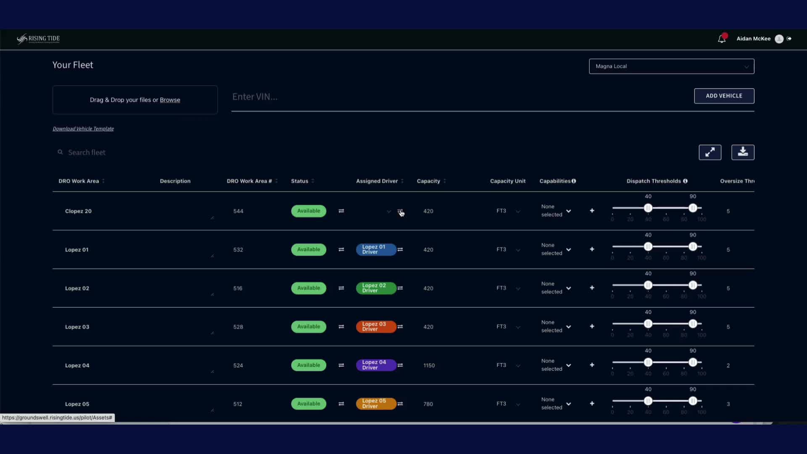Add a capability for Lopez 03
Image resolution: width=807 pixels, height=454 pixels.
pyautogui.click(x=592, y=326)
